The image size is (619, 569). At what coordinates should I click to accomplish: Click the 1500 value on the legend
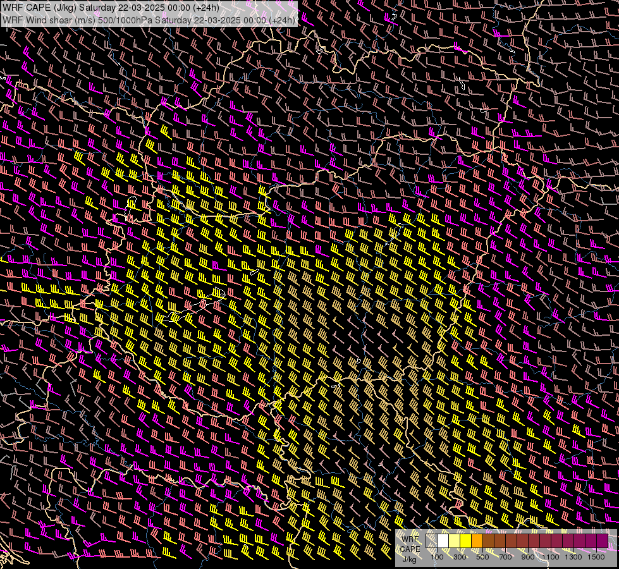596,557
